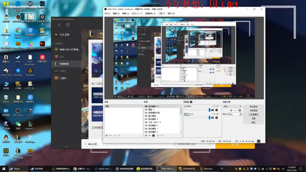This screenshot has width=306, height=172.
Task: Remove the selected source with minus icon
Action: pos(150,136)
